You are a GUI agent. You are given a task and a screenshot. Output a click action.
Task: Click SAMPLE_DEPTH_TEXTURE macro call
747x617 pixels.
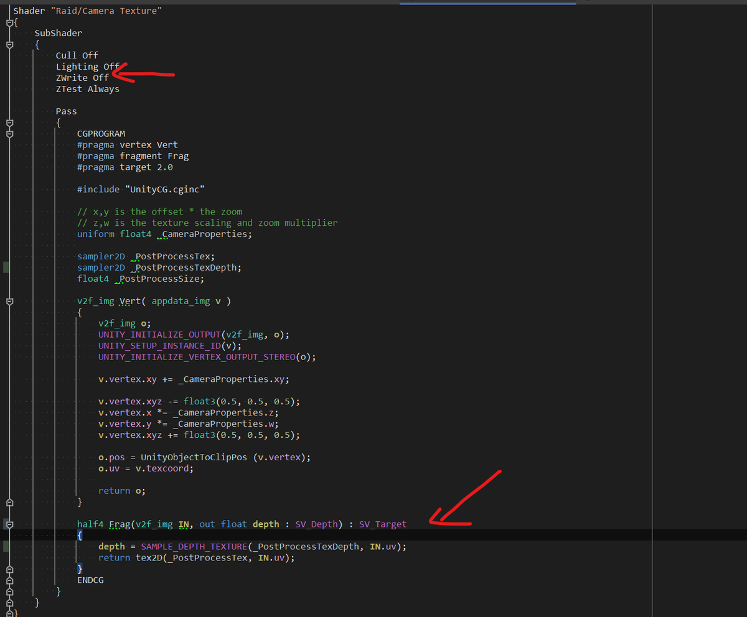click(193, 547)
